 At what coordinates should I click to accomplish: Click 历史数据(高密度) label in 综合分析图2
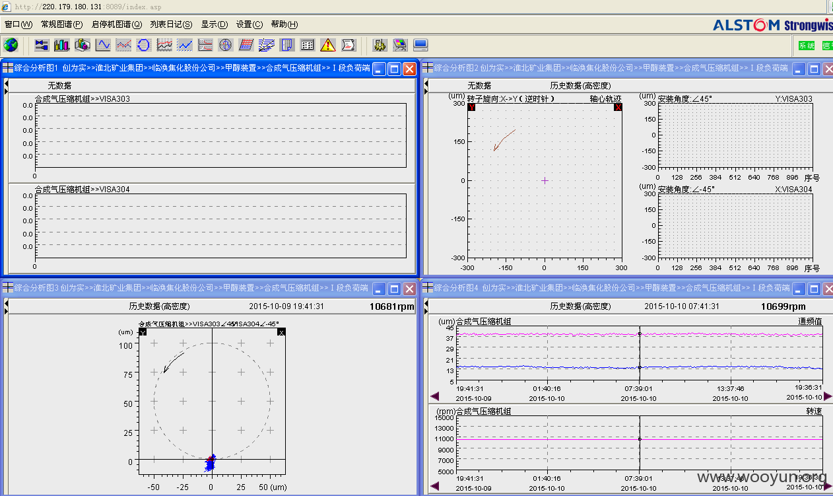[x=580, y=86]
